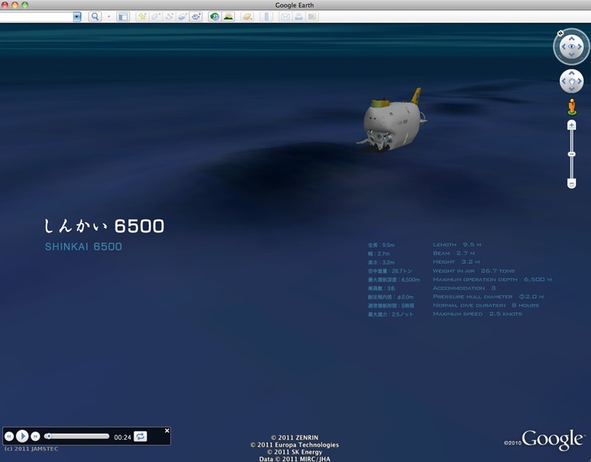Click the Shinkai 6500 submarine 3D model
Viewport: 591px width, 462px height.
[392, 121]
